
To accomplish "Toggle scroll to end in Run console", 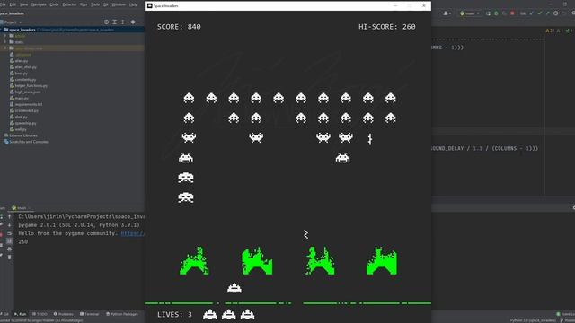I will pos(10,241).
